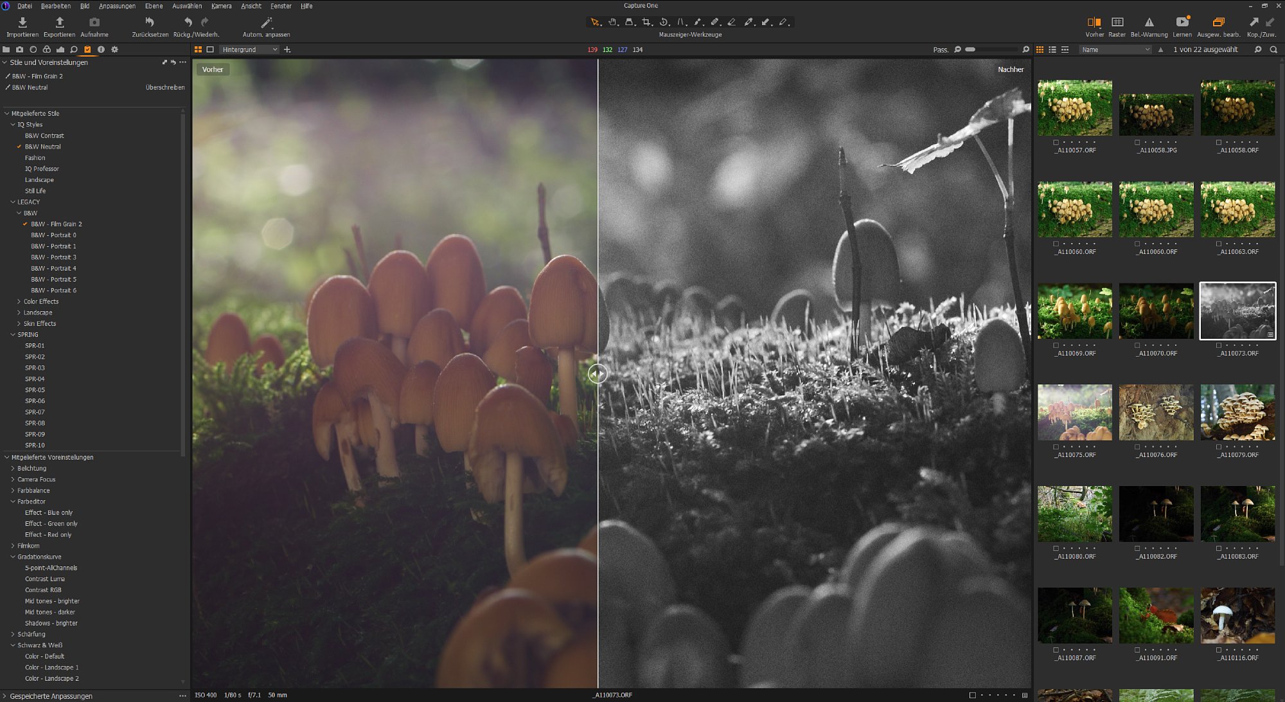Open the color circles tool tab
1285x702 pixels.
[x=47, y=50]
